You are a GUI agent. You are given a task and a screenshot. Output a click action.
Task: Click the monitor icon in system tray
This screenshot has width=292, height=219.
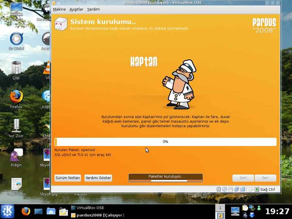pos(235,212)
